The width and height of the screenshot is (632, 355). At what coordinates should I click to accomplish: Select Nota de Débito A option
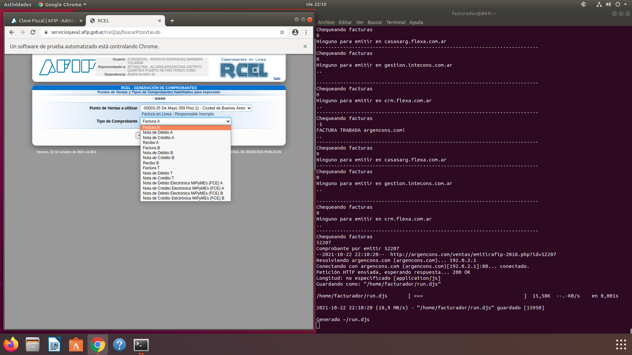pyautogui.click(x=186, y=132)
